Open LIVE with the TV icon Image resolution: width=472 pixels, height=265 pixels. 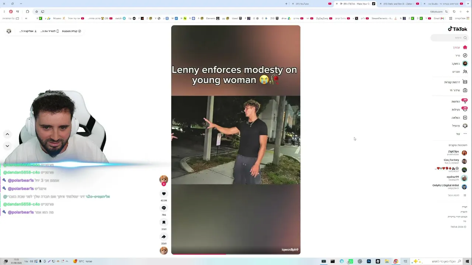[x=465, y=90]
